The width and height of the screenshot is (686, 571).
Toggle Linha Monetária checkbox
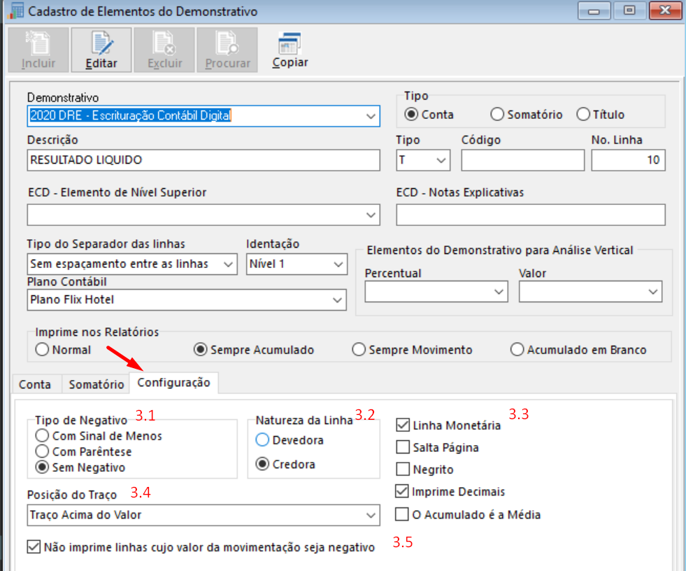point(402,425)
